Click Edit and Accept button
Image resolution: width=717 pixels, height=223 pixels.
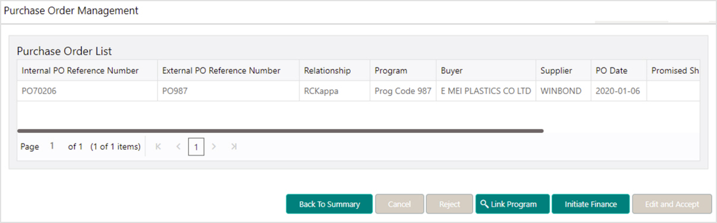tap(672, 204)
